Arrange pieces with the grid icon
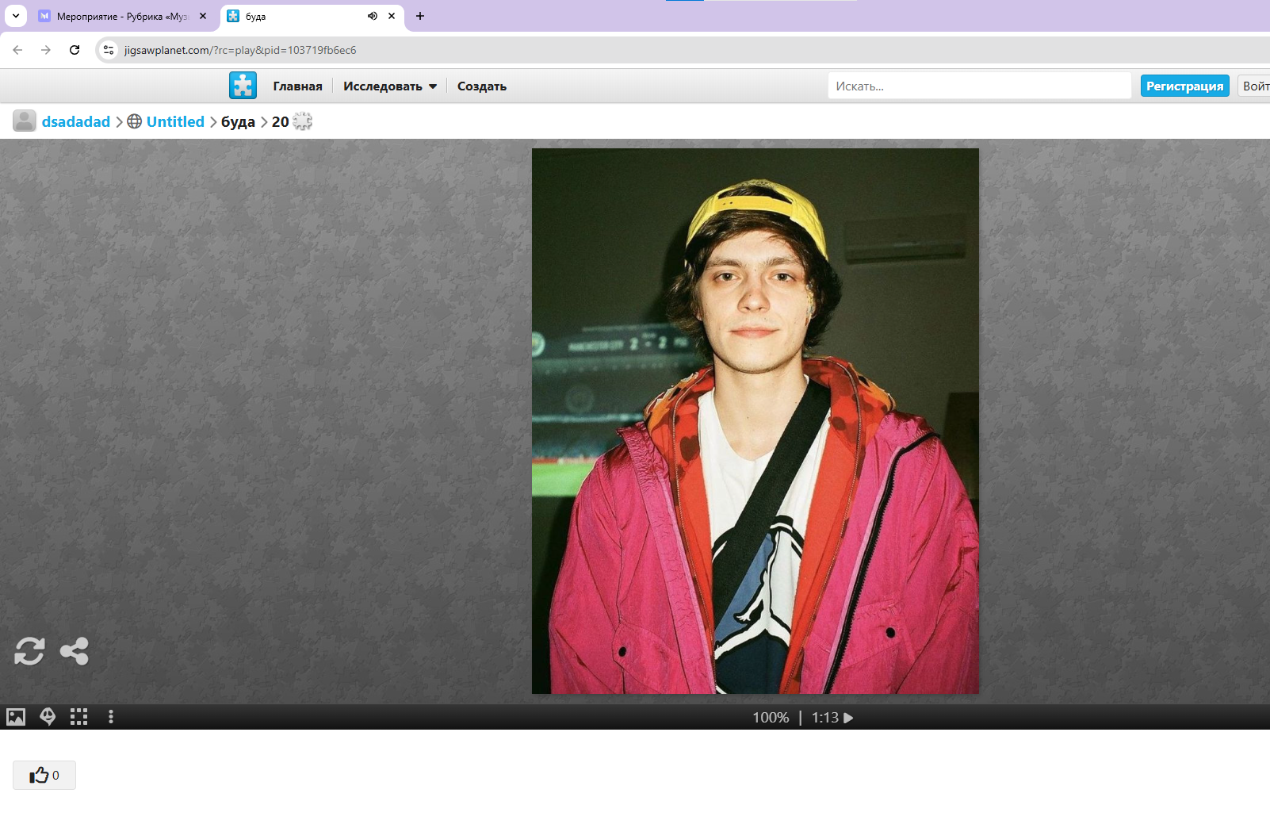The image size is (1270, 824). click(78, 717)
